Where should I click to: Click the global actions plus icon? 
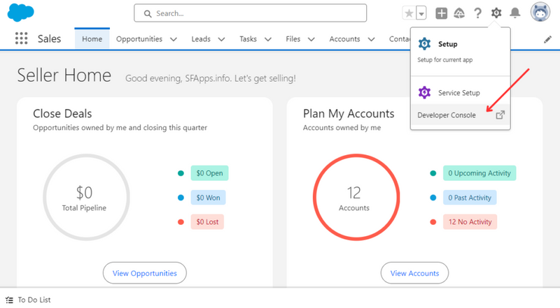tap(442, 13)
